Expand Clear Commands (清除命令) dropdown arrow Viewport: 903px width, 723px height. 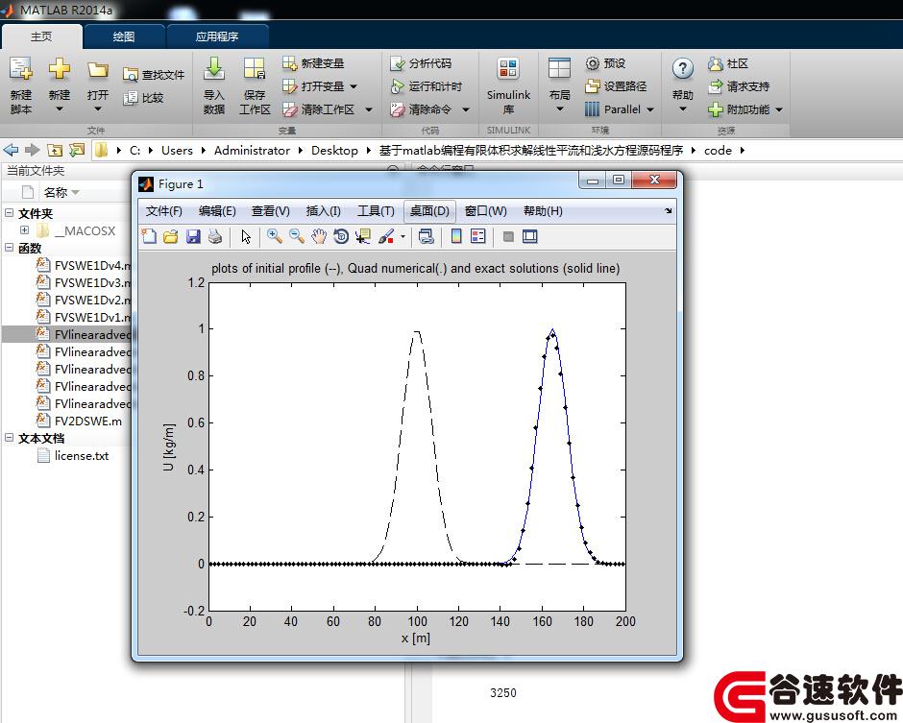click(x=466, y=109)
